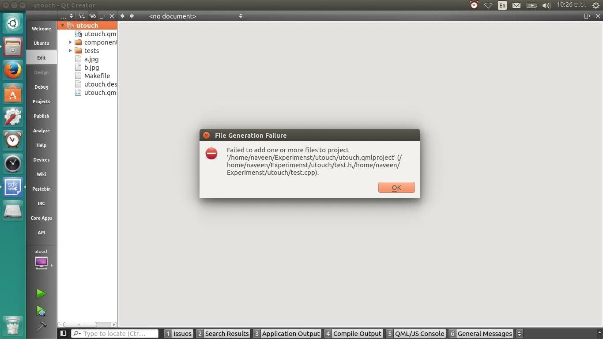Open the Trash in launcher
The width and height of the screenshot is (603, 339).
point(13,327)
